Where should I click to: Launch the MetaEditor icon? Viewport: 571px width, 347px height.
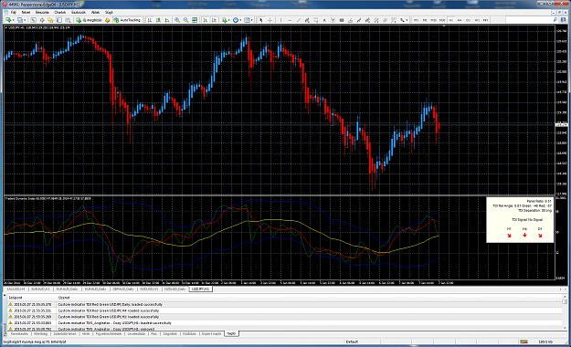(108, 20)
